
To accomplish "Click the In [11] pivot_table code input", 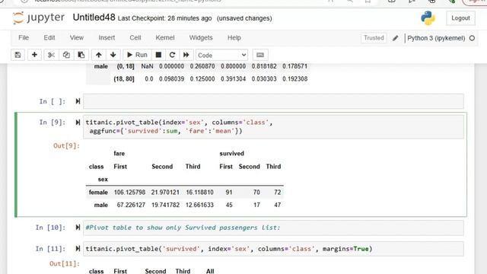I will (x=273, y=249).
